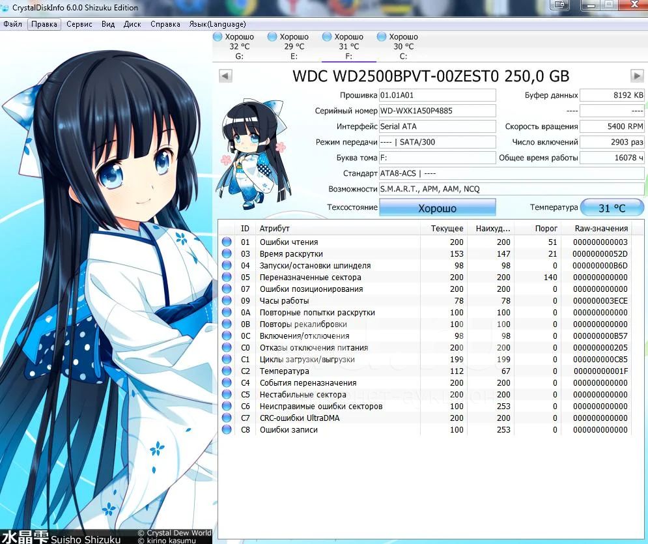Click the 31 °C temperature button
648x544 pixels.
(612, 208)
